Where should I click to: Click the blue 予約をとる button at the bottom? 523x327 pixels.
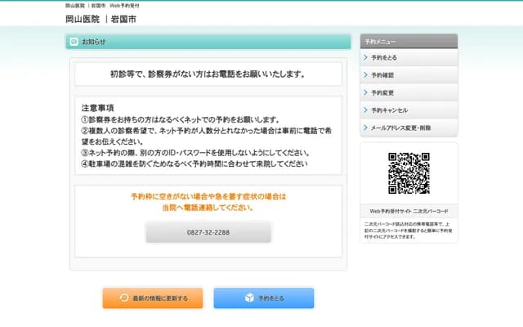tap(264, 298)
